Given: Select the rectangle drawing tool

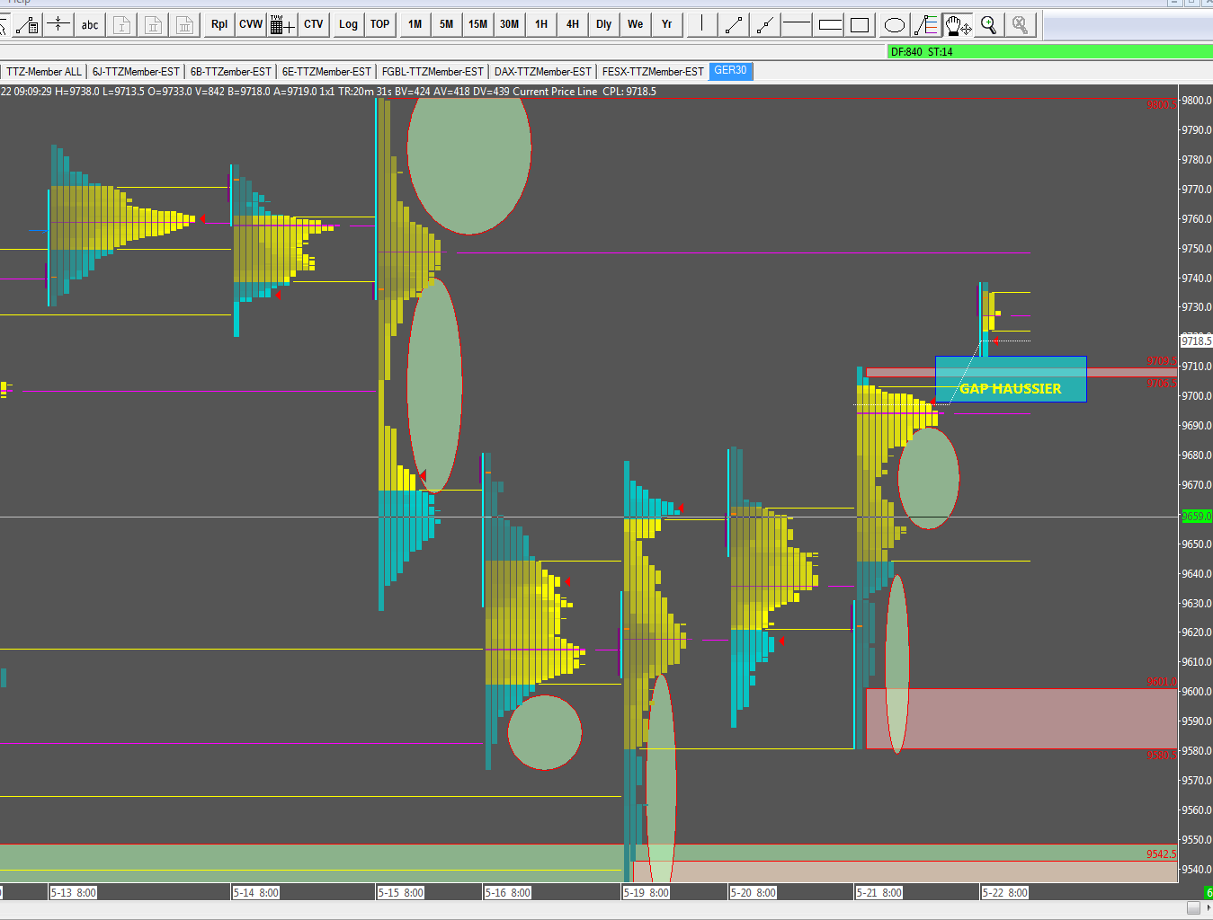Looking at the screenshot, I should [x=861, y=25].
